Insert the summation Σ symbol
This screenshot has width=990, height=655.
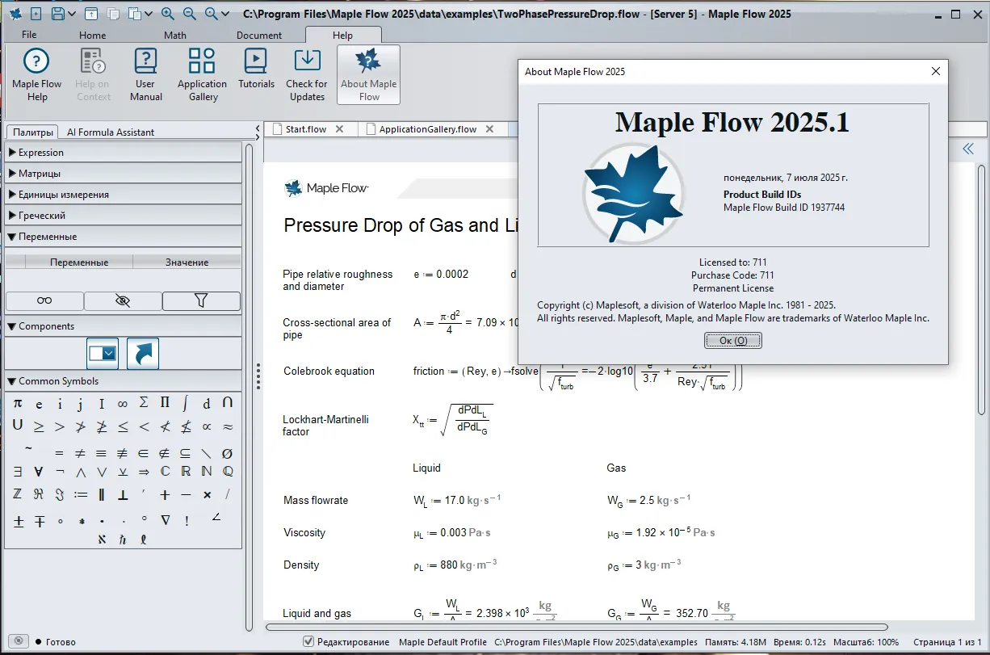point(144,403)
